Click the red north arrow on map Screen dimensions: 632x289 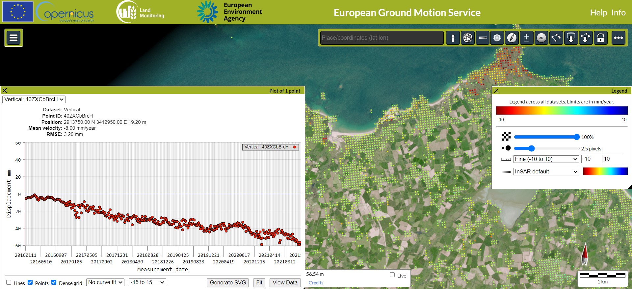[585, 254]
